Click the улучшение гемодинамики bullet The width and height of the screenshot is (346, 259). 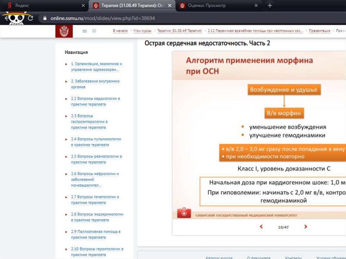[x=287, y=135]
